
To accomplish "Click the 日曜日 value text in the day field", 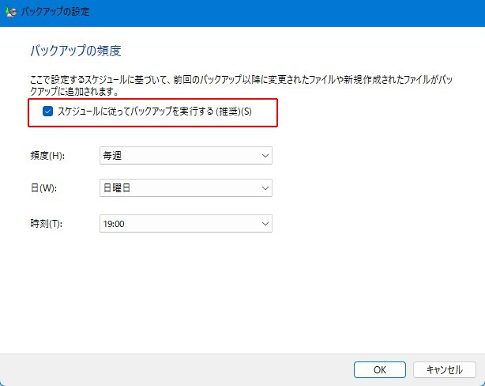I will click(117, 187).
